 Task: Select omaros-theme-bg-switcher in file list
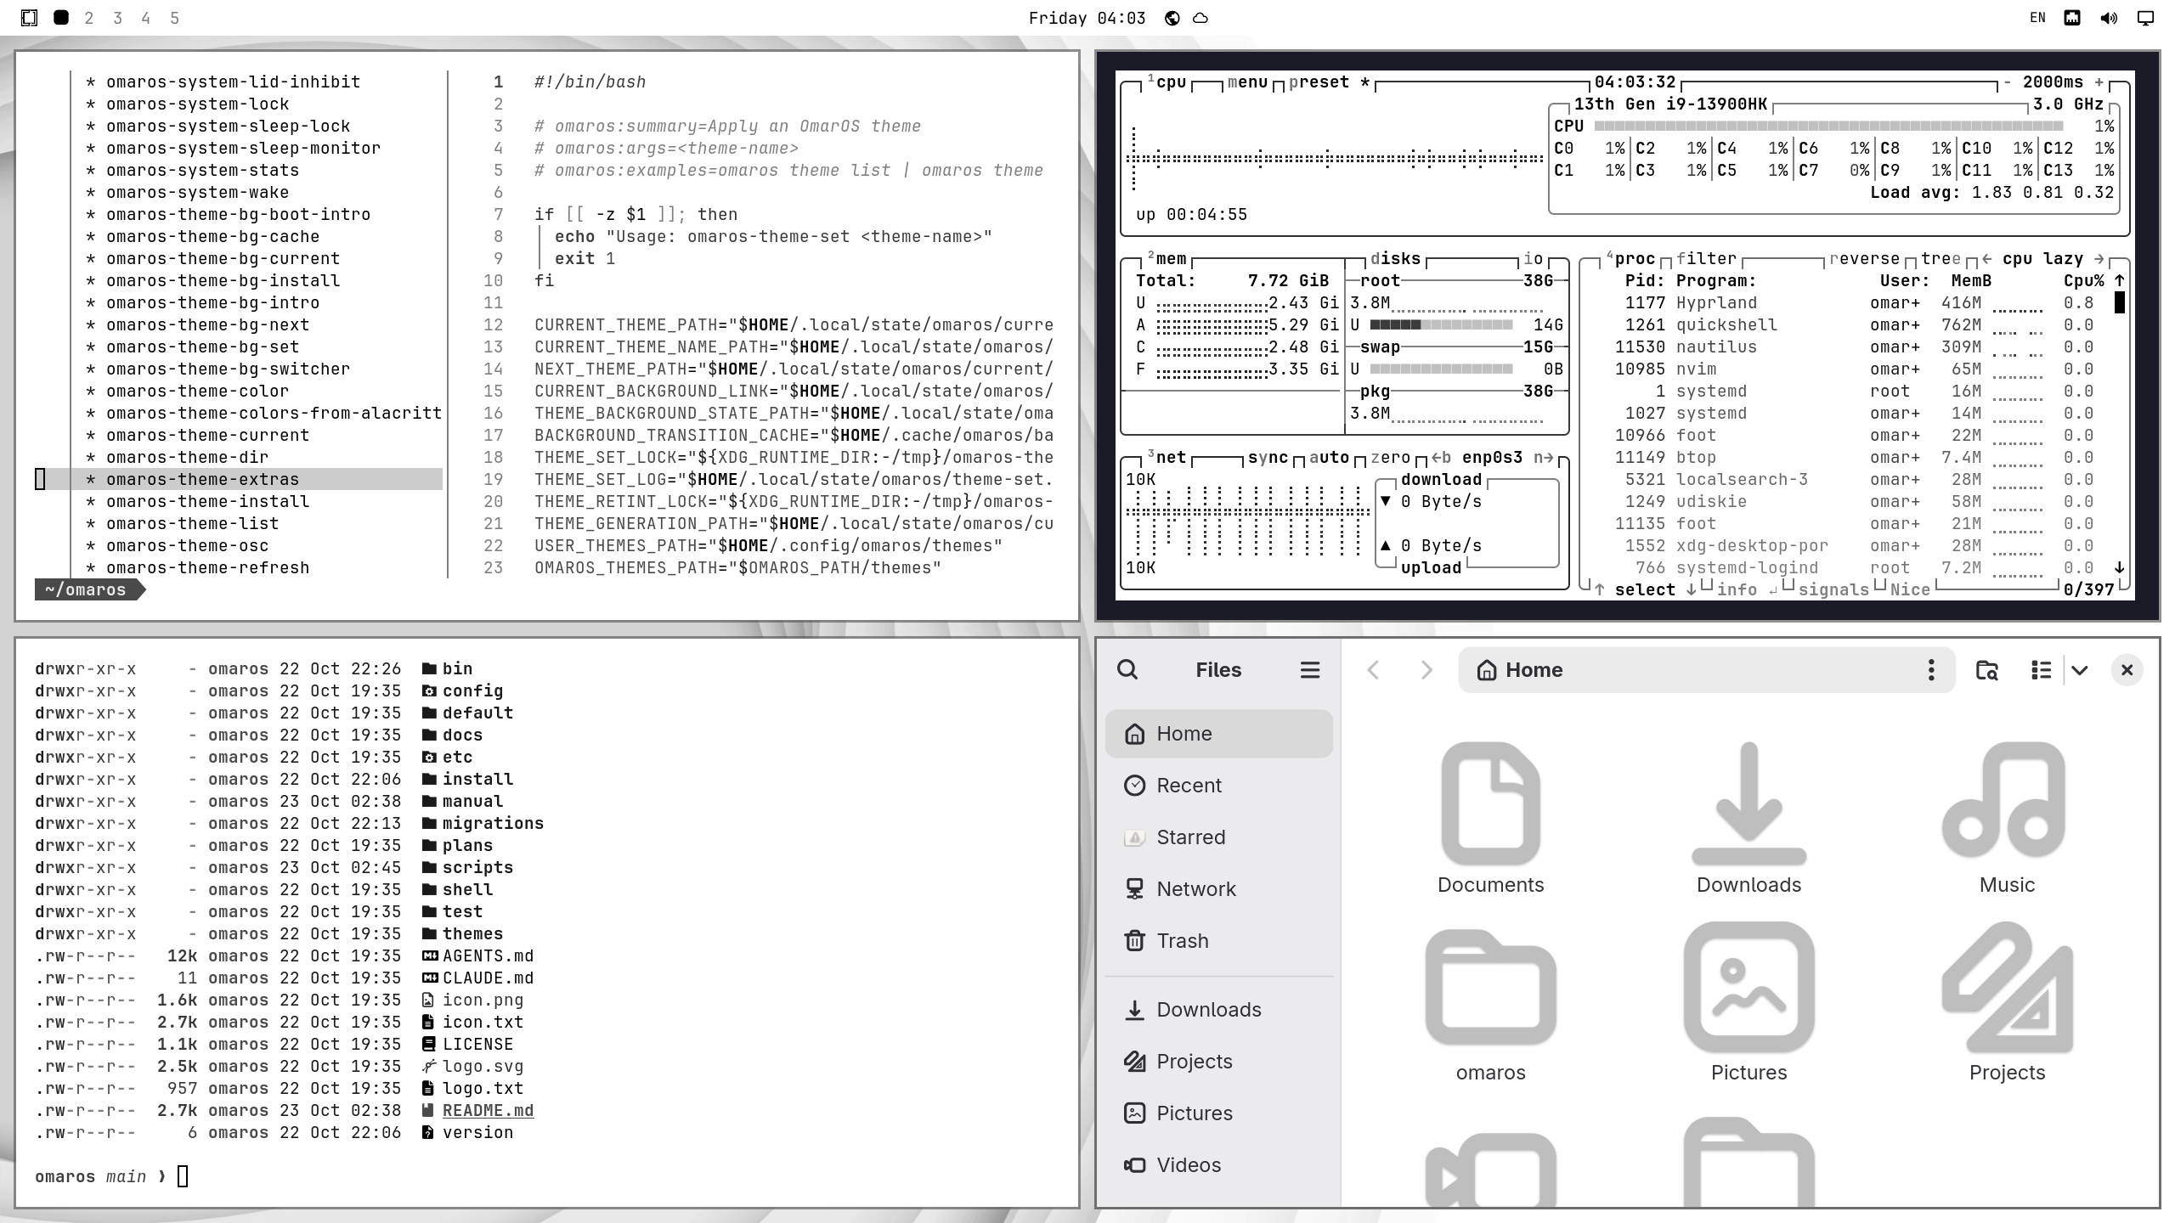[228, 369]
